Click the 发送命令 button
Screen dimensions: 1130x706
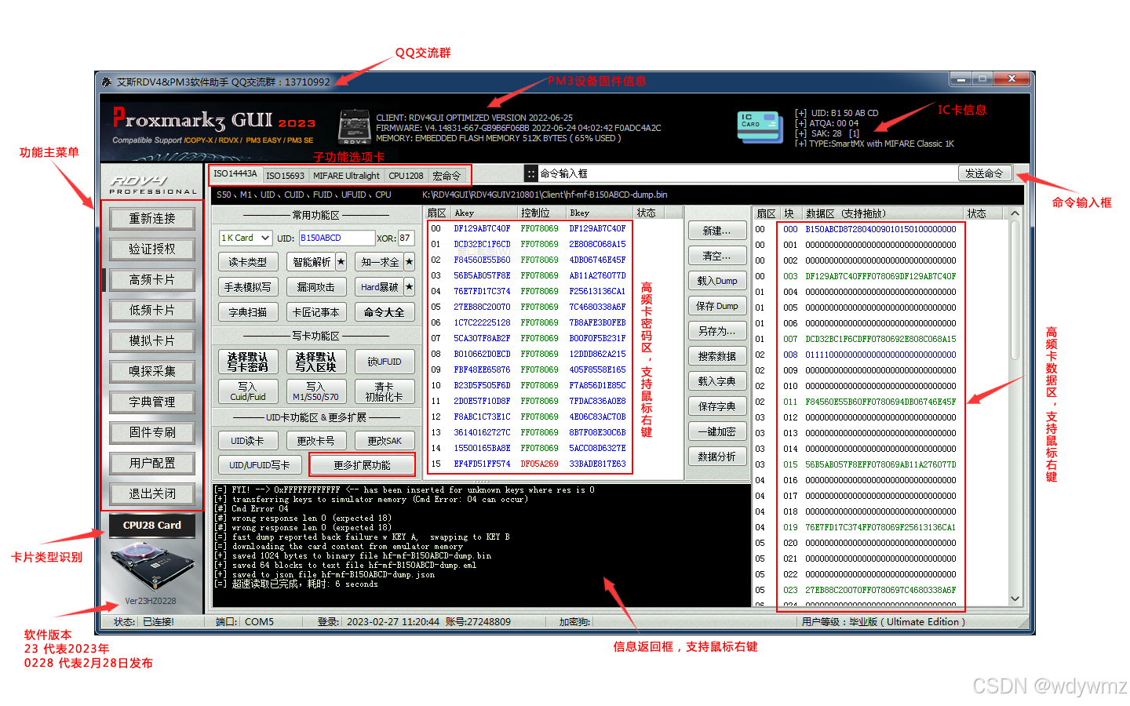tap(984, 173)
